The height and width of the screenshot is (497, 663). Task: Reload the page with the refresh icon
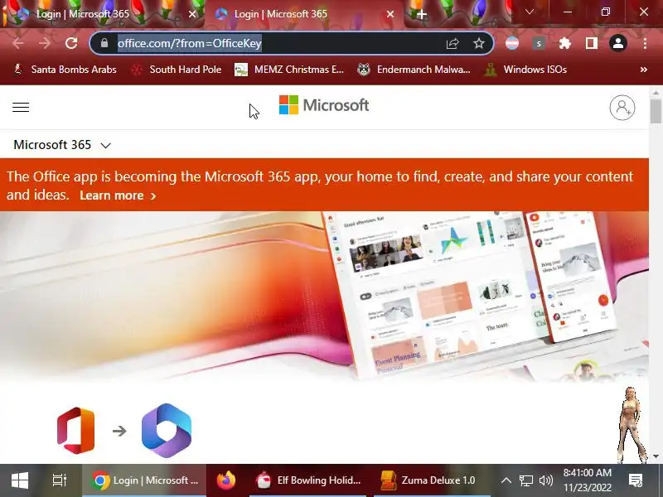tap(71, 43)
